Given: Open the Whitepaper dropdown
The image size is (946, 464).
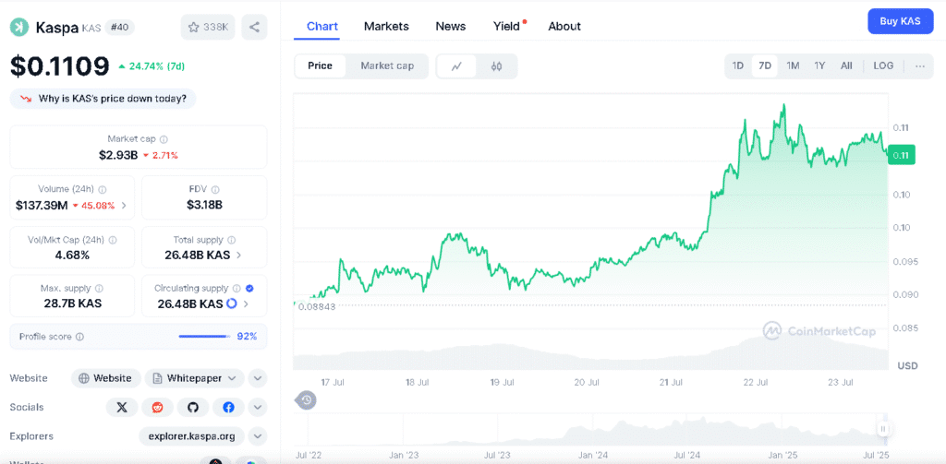Looking at the screenshot, I should click(x=194, y=378).
